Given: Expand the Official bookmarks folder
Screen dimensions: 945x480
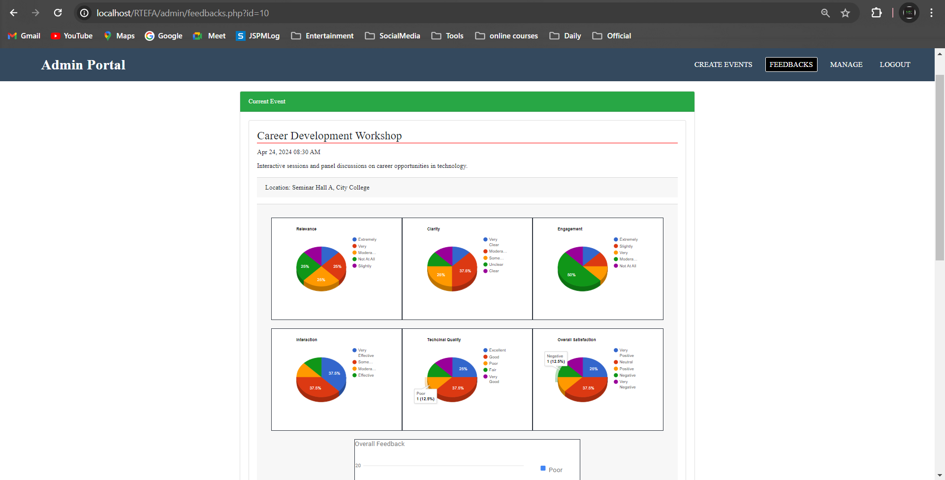Looking at the screenshot, I should point(612,36).
